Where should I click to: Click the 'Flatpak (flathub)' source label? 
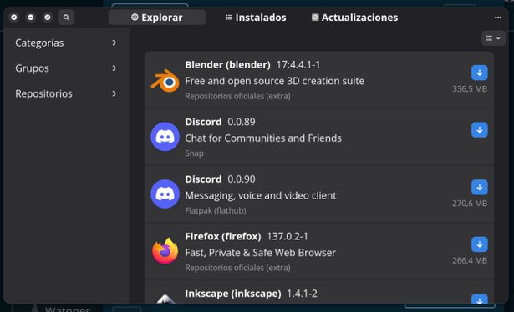[216, 210]
